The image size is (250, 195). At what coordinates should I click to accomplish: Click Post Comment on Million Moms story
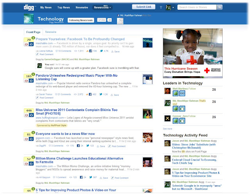[120, 178]
